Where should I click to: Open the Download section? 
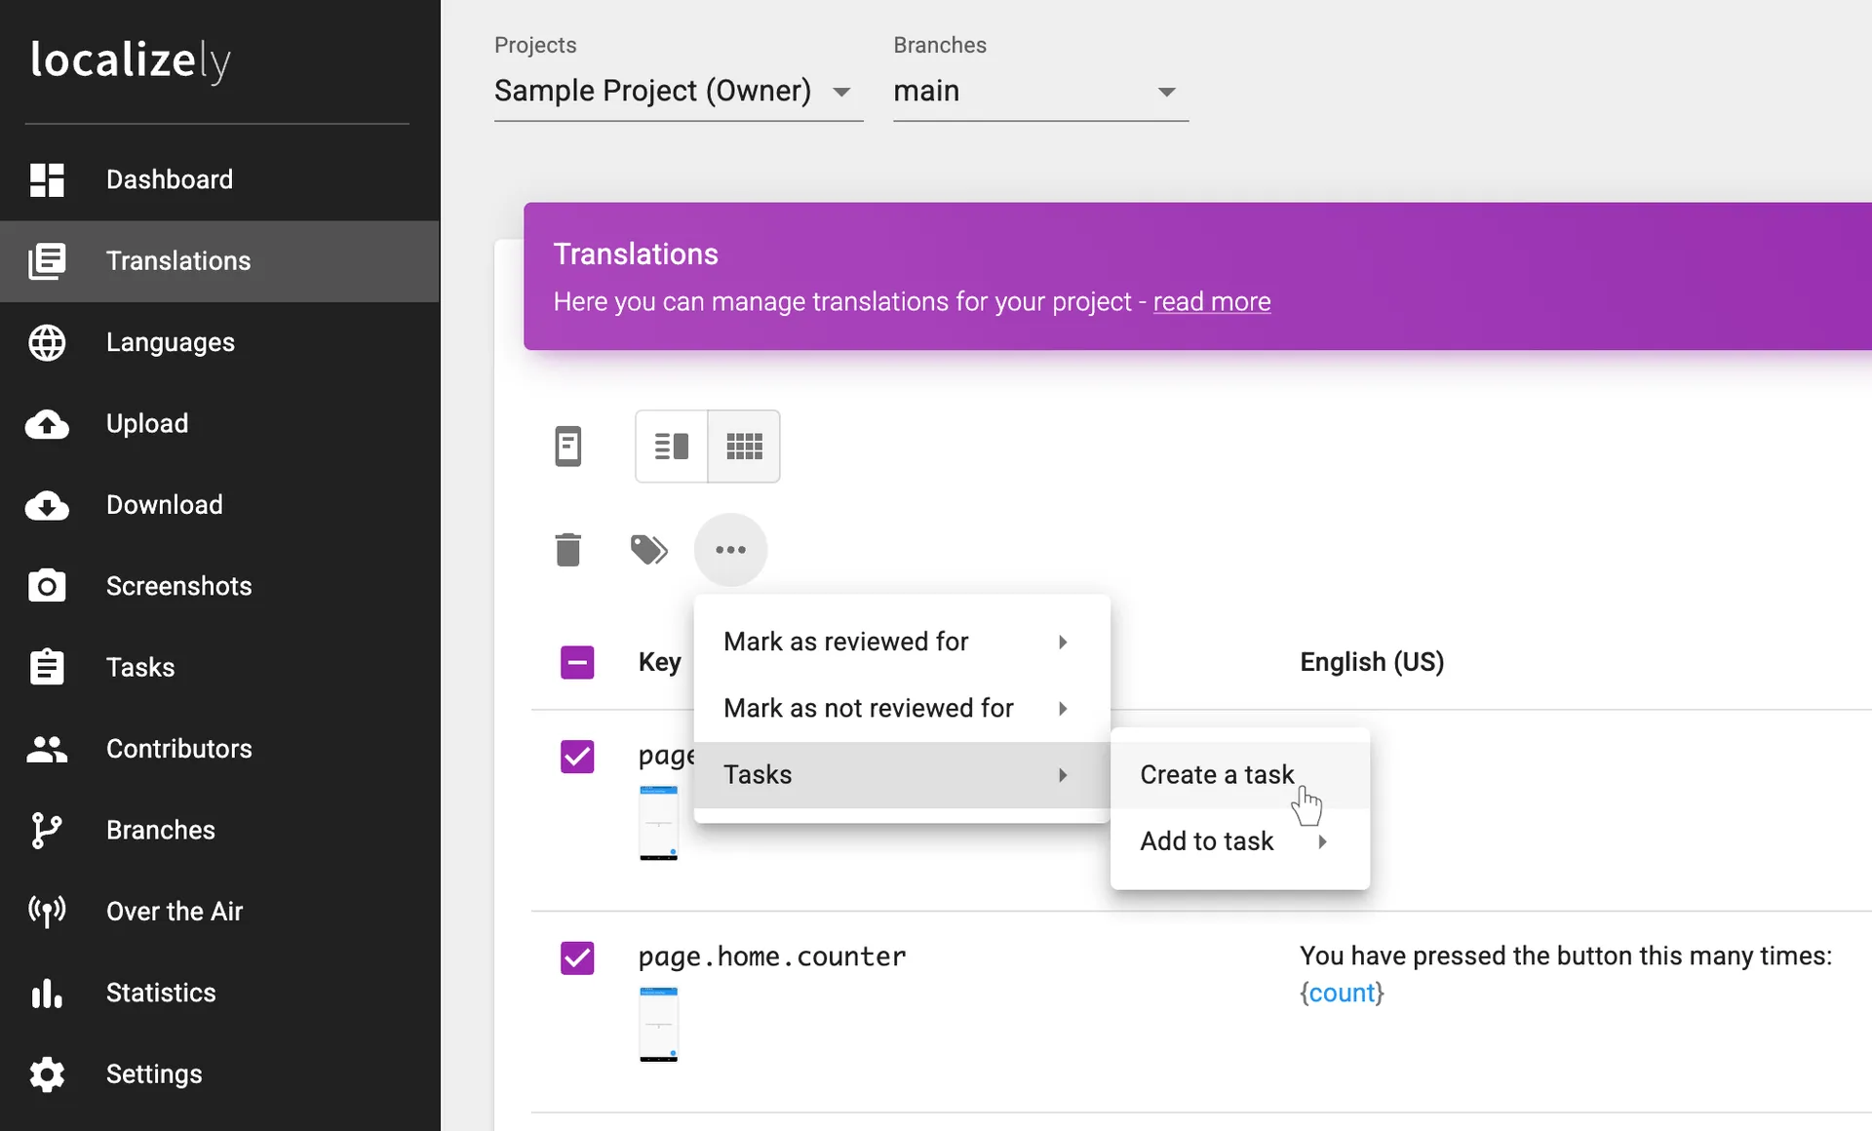(163, 504)
